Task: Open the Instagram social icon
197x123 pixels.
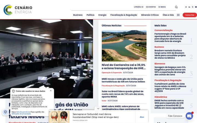Action: pyautogui.click(x=186, y=7)
